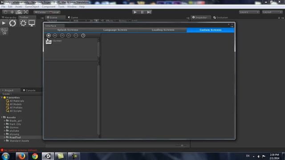285x160 pixels.
Task: Expand the plyData folder
Action: pyautogui.click(x=5, y=131)
